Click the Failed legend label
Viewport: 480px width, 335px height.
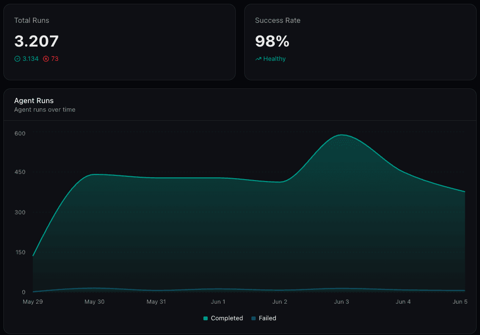[268, 318]
